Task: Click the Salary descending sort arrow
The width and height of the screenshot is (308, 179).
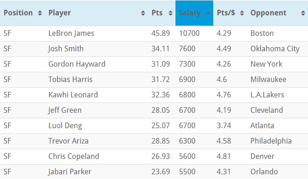Action: 208,13
